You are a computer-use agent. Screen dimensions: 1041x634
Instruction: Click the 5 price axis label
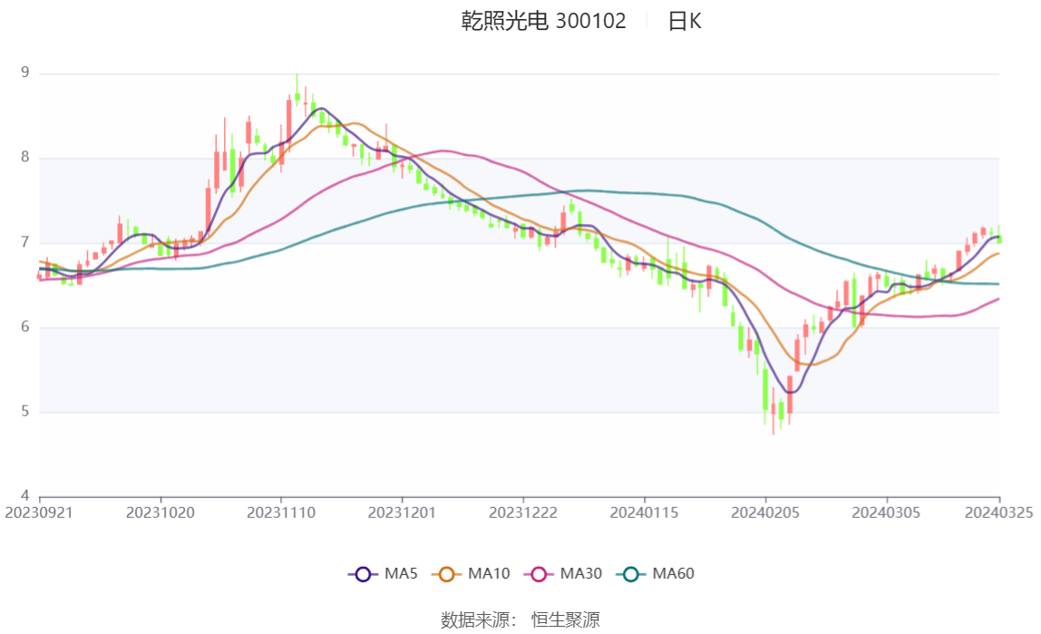[x=25, y=412]
